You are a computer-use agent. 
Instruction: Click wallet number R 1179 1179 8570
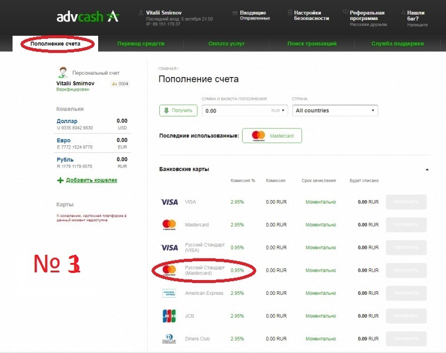(x=75, y=166)
